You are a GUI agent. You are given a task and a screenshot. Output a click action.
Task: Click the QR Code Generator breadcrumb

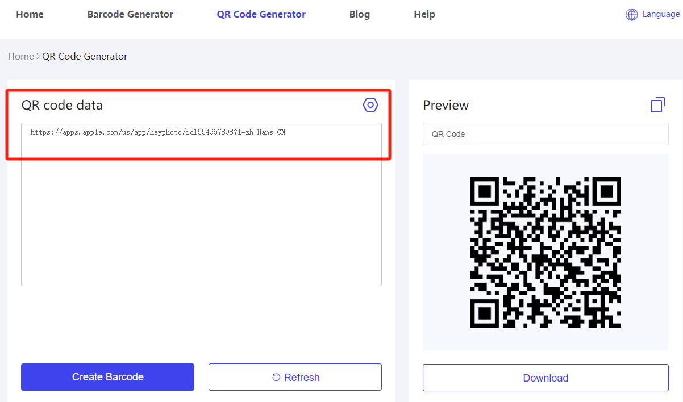[85, 56]
